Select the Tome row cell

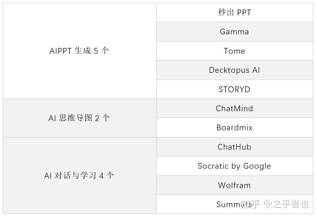coord(234,51)
